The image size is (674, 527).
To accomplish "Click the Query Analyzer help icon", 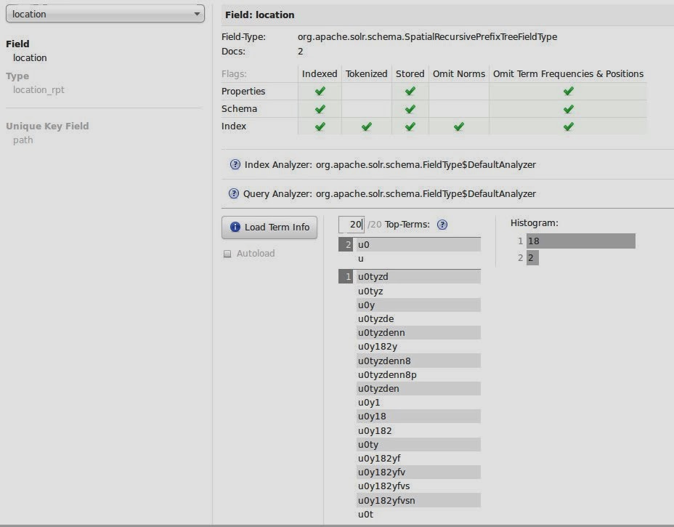I will click(234, 194).
